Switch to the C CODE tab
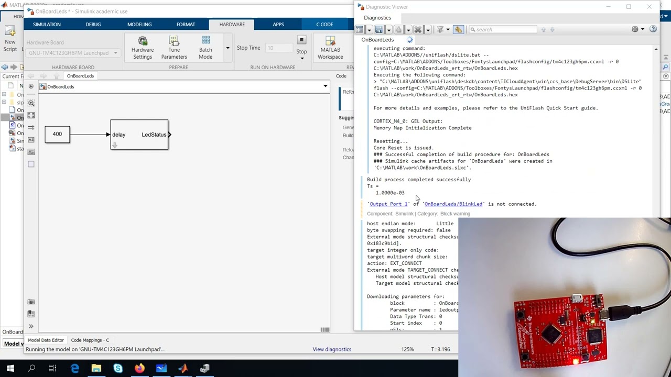671x377 pixels. coord(324,25)
